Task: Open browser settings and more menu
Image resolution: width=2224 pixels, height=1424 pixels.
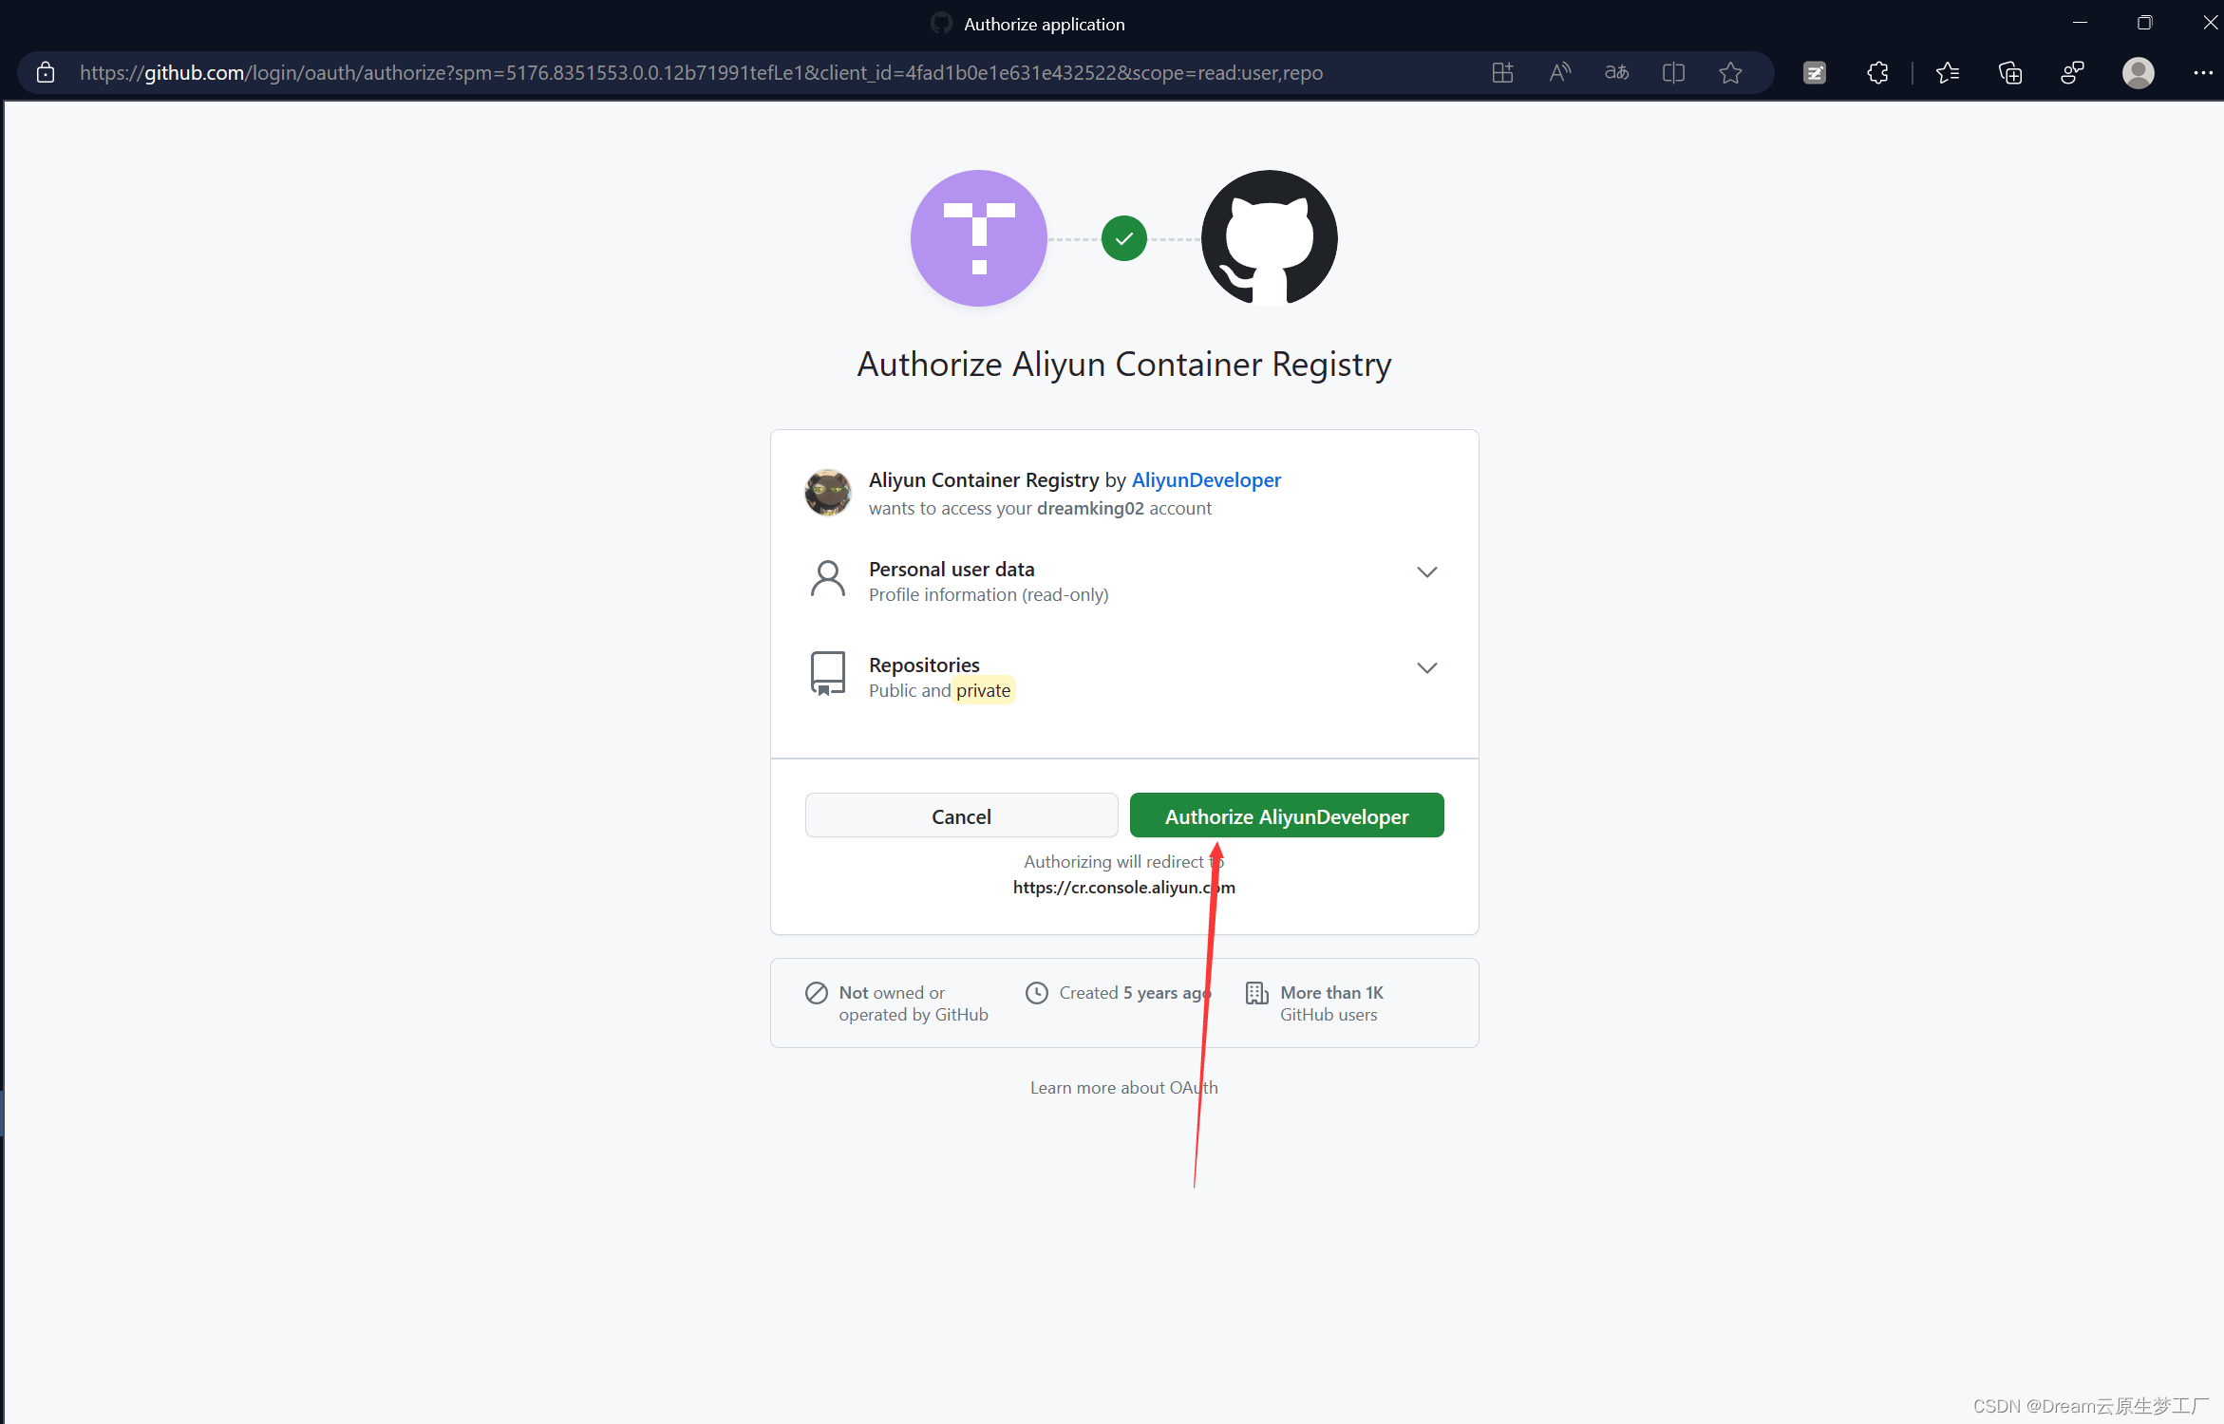Action: pyautogui.click(x=2202, y=73)
